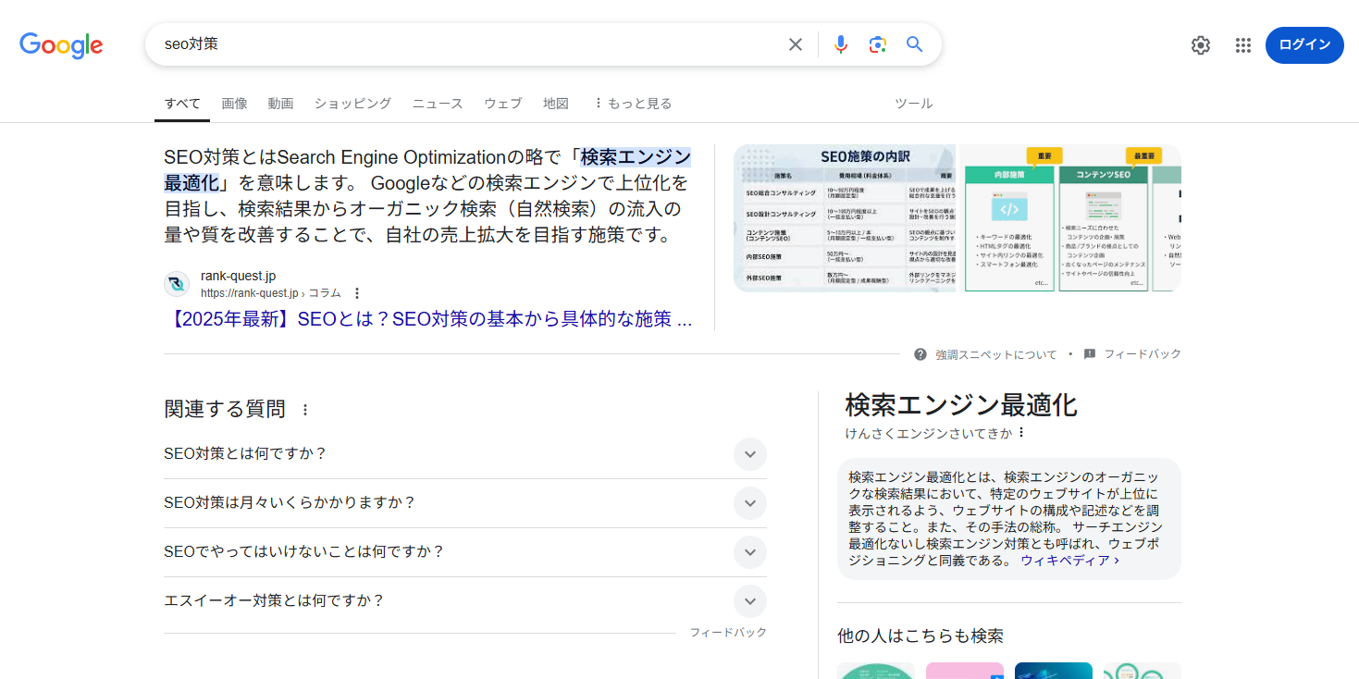Expand SEOでやってはいけないことは何ですか？ chevron

tap(750, 552)
